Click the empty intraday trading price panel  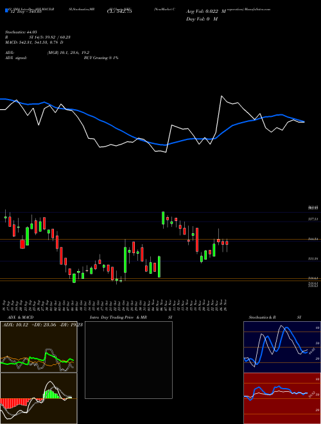pos(128,360)
